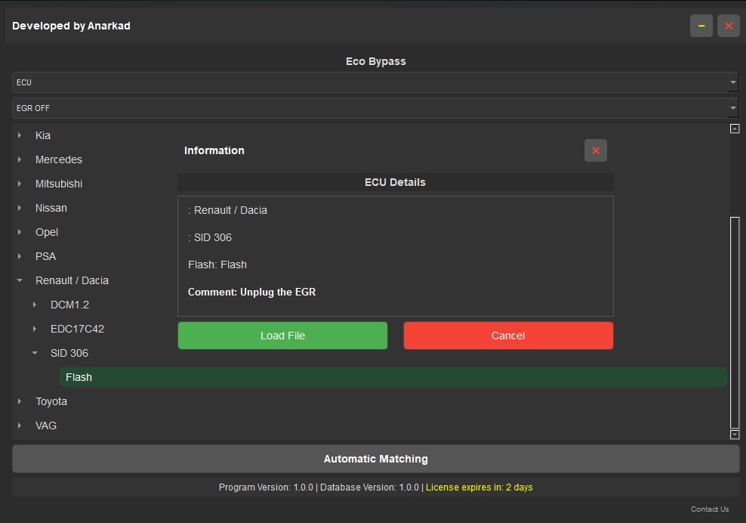Click the vertical scrollbar thumb
Image resolution: width=746 pixels, height=523 pixels.
pos(735,323)
